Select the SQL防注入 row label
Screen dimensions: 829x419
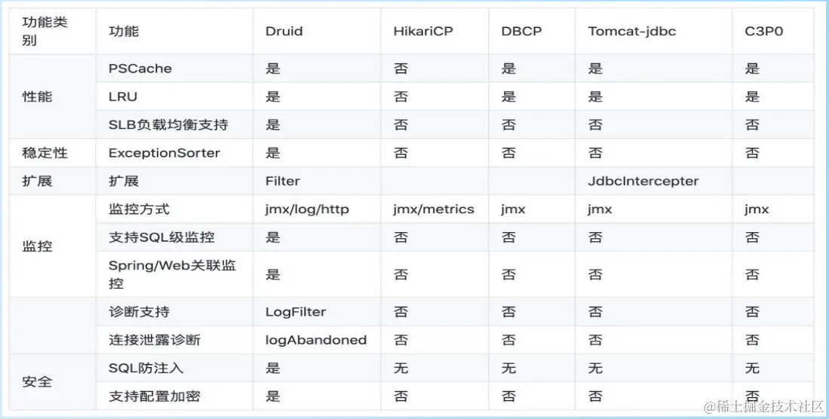point(146,369)
